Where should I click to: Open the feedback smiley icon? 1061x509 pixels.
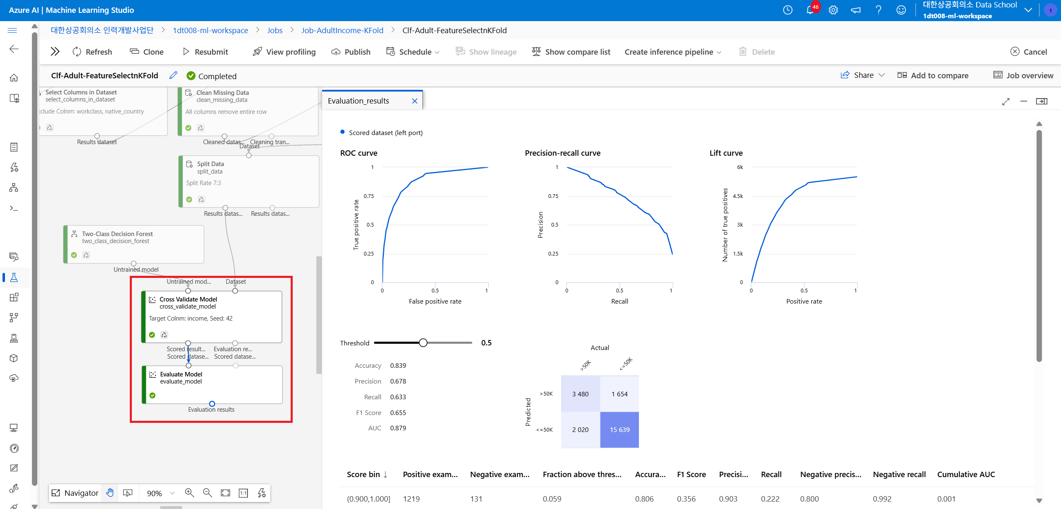click(901, 10)
